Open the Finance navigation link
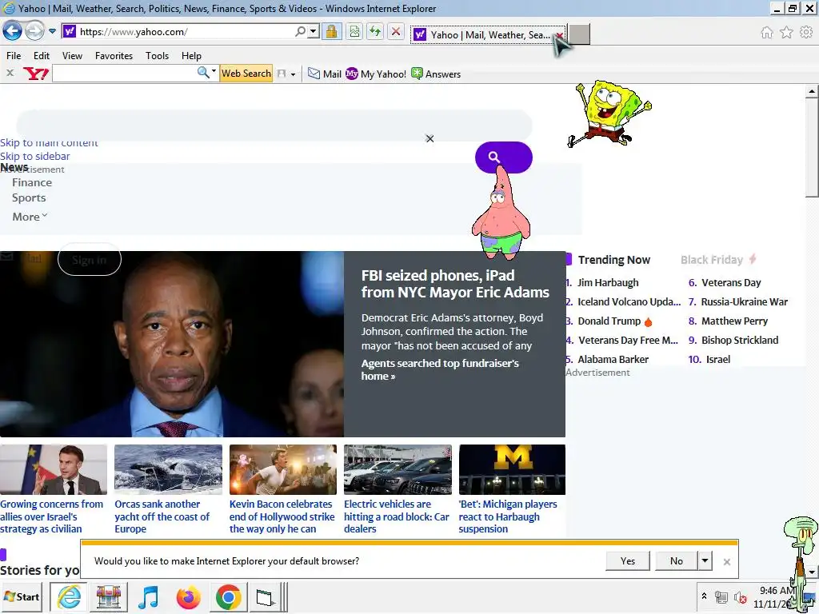Viewport: 819px width, 614px height. (32, 182)
